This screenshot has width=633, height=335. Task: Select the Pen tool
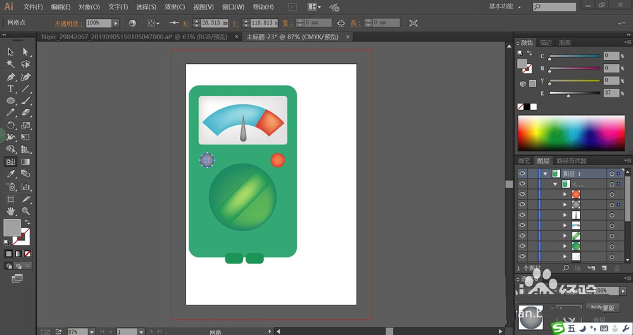11,76
